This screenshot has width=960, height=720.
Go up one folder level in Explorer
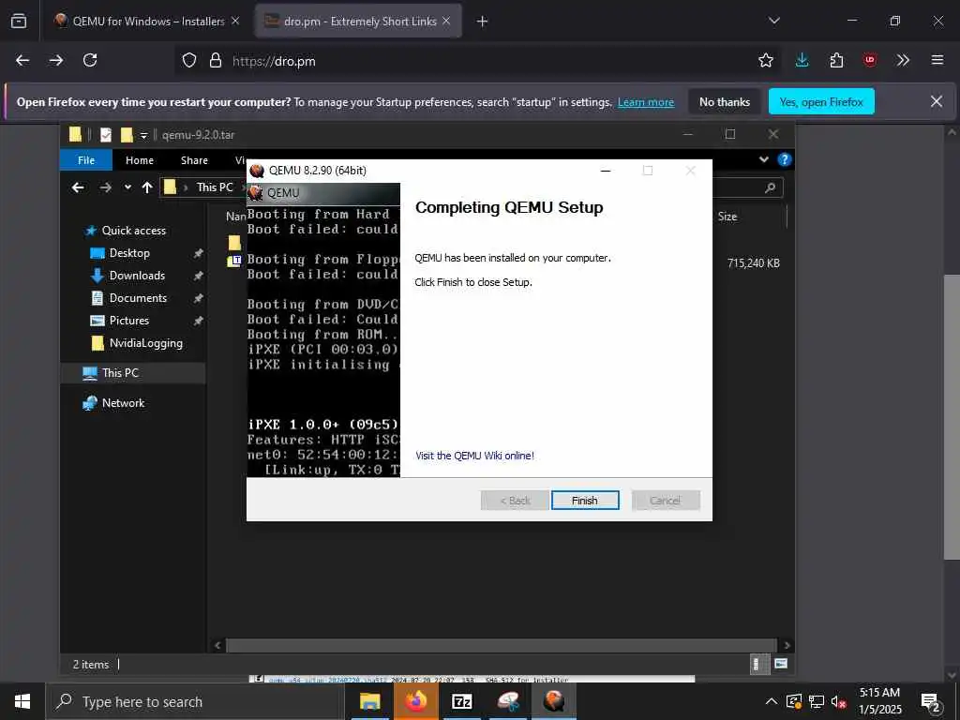coord(147,187)
